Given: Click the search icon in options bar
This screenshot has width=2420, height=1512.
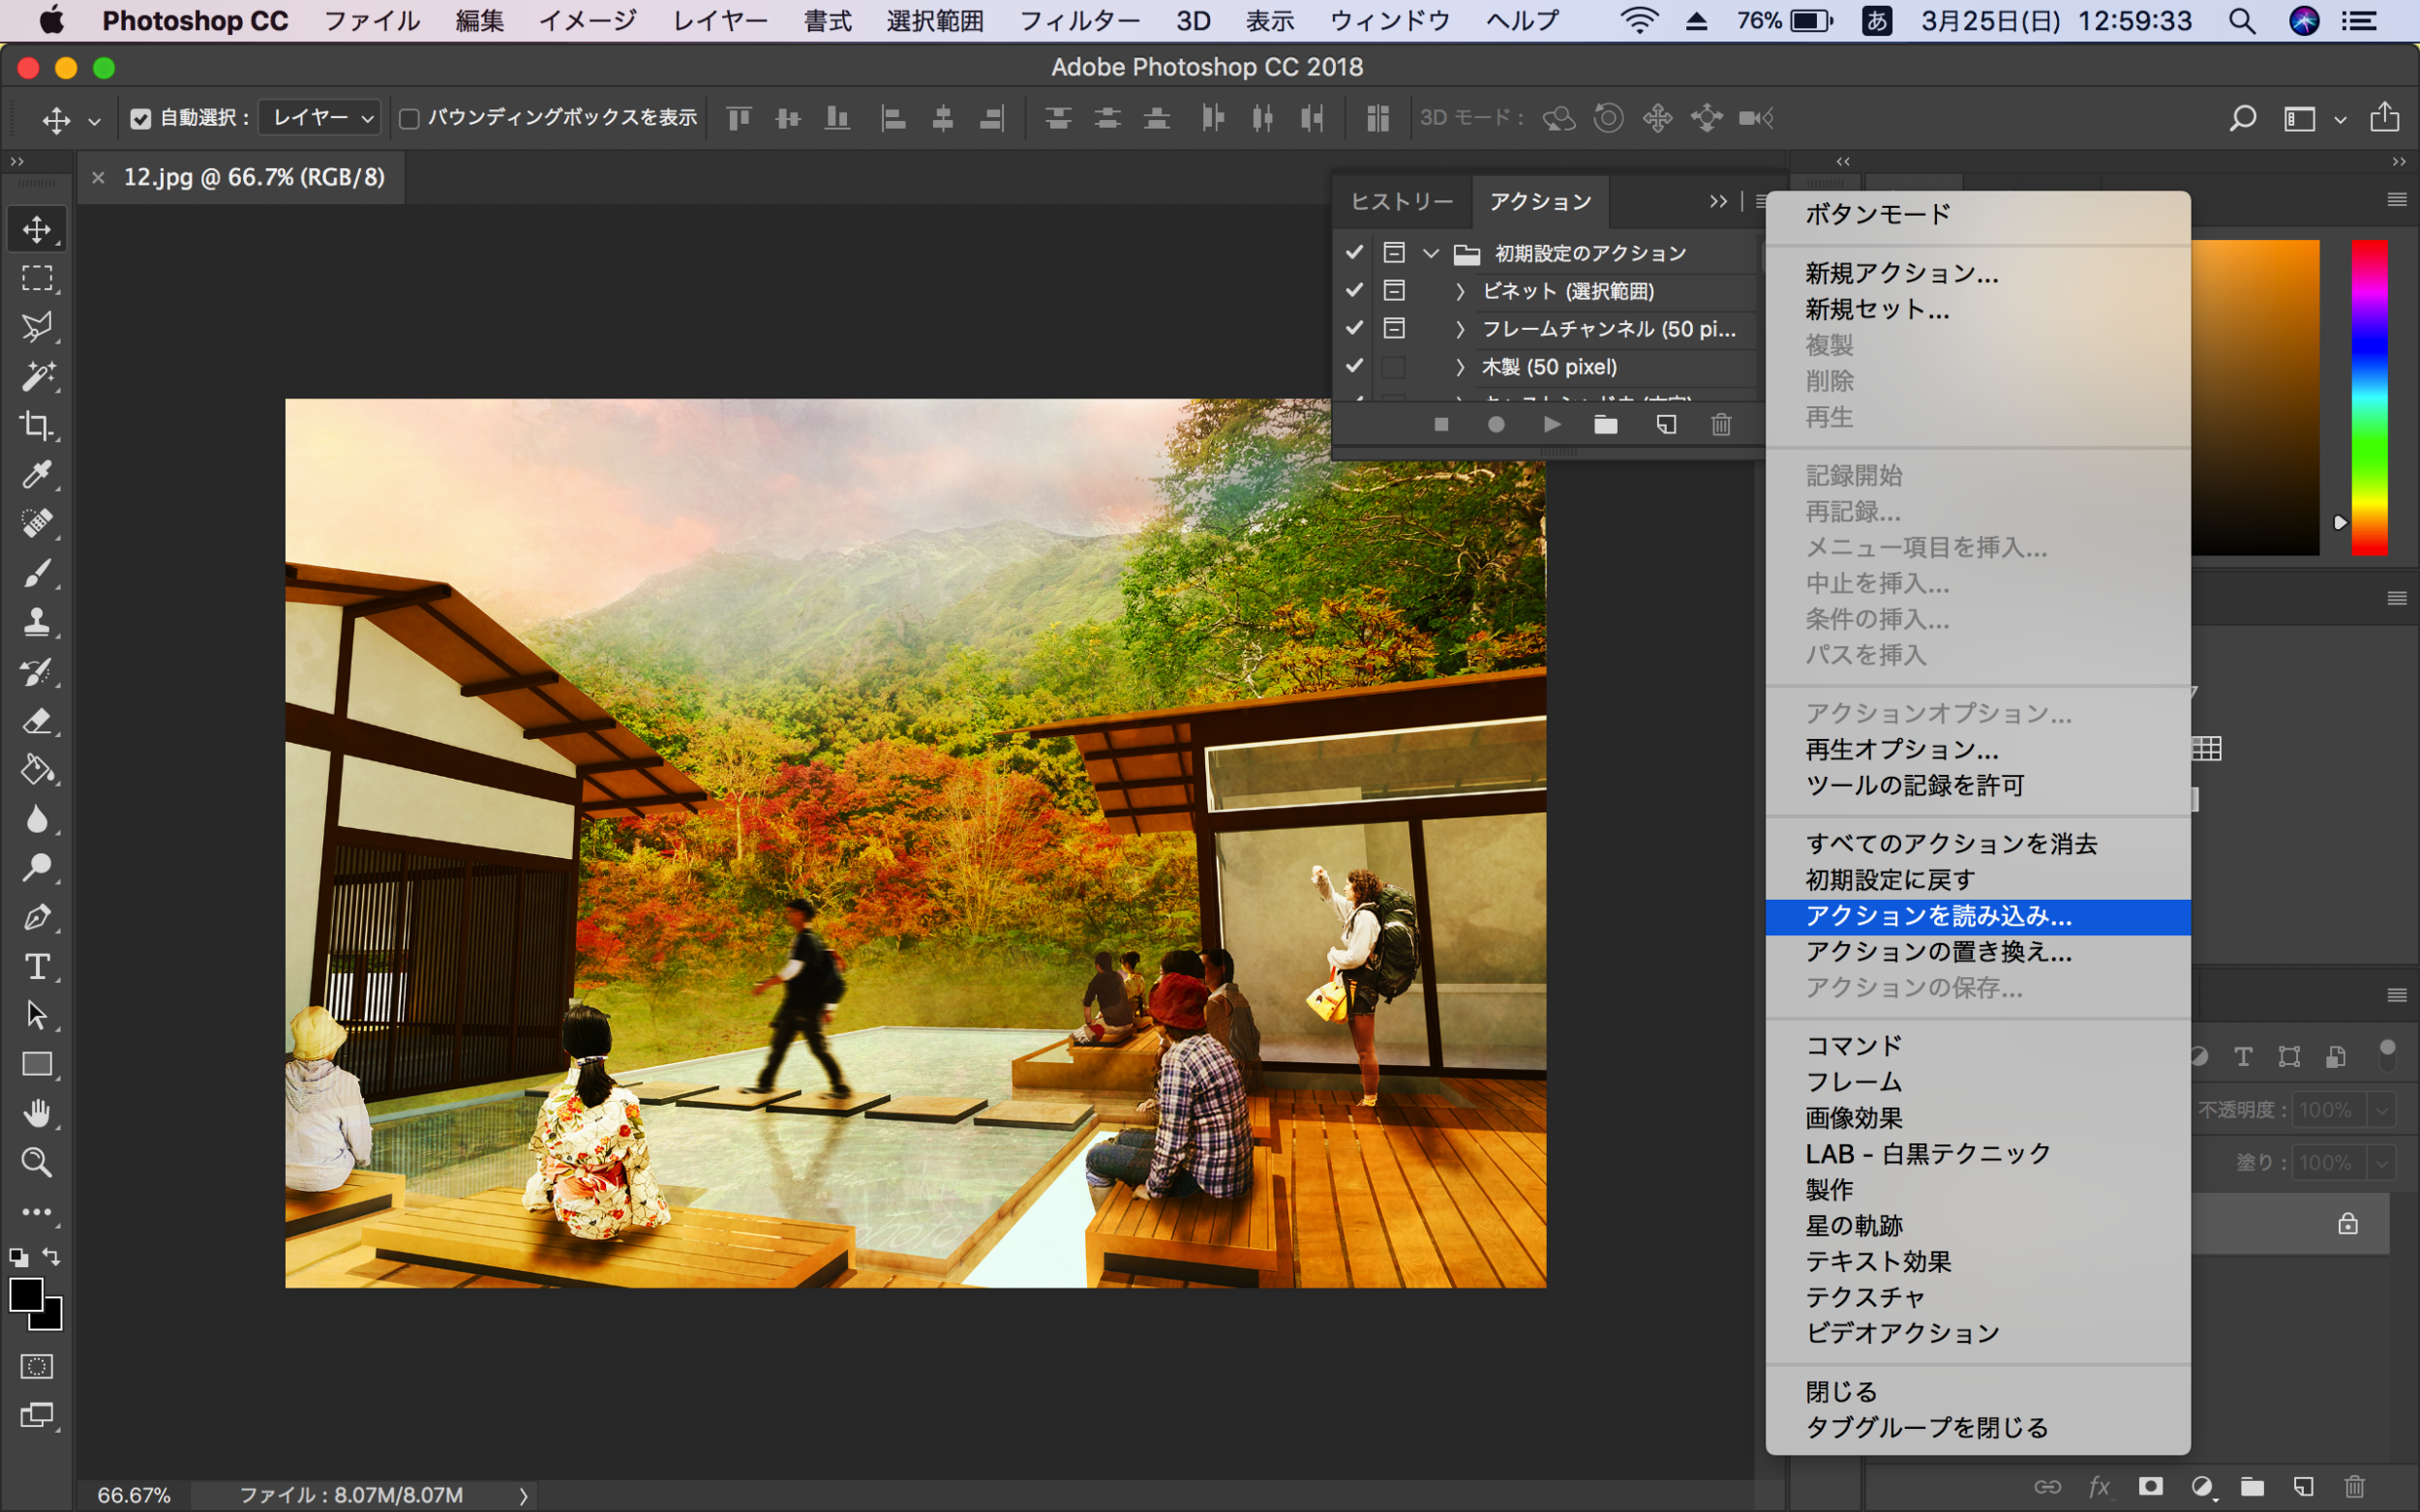Looking at the screenshot, I should [2243, 118].
